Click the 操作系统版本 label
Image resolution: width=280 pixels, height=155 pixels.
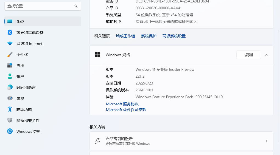[117, 90]
